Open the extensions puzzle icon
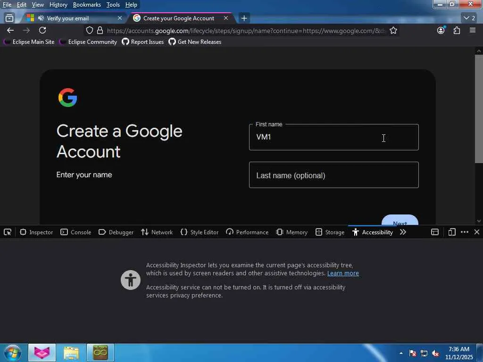Image resolution: width=483 pixels, height=362 pixels. [457, 30]
